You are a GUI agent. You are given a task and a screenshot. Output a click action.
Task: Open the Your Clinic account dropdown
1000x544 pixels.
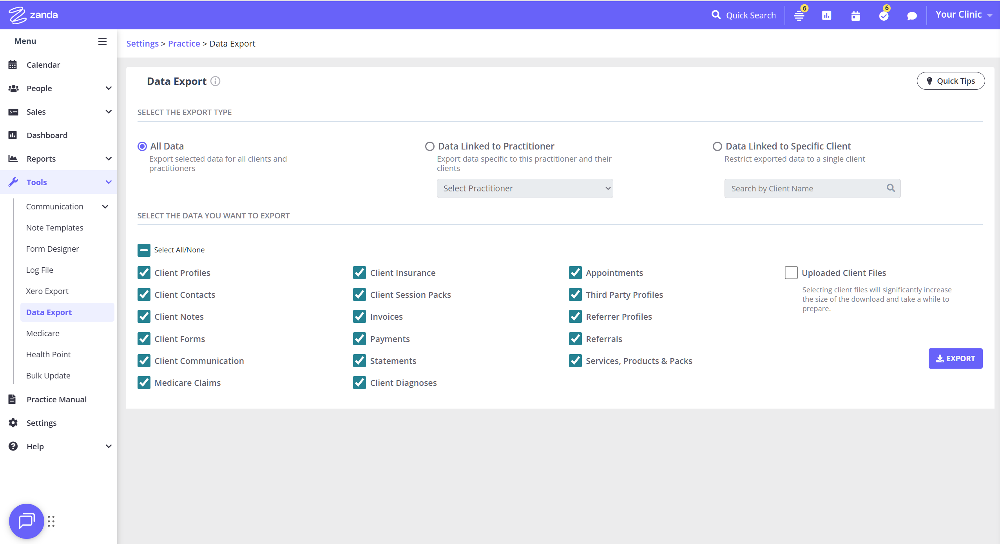(964, 15)
